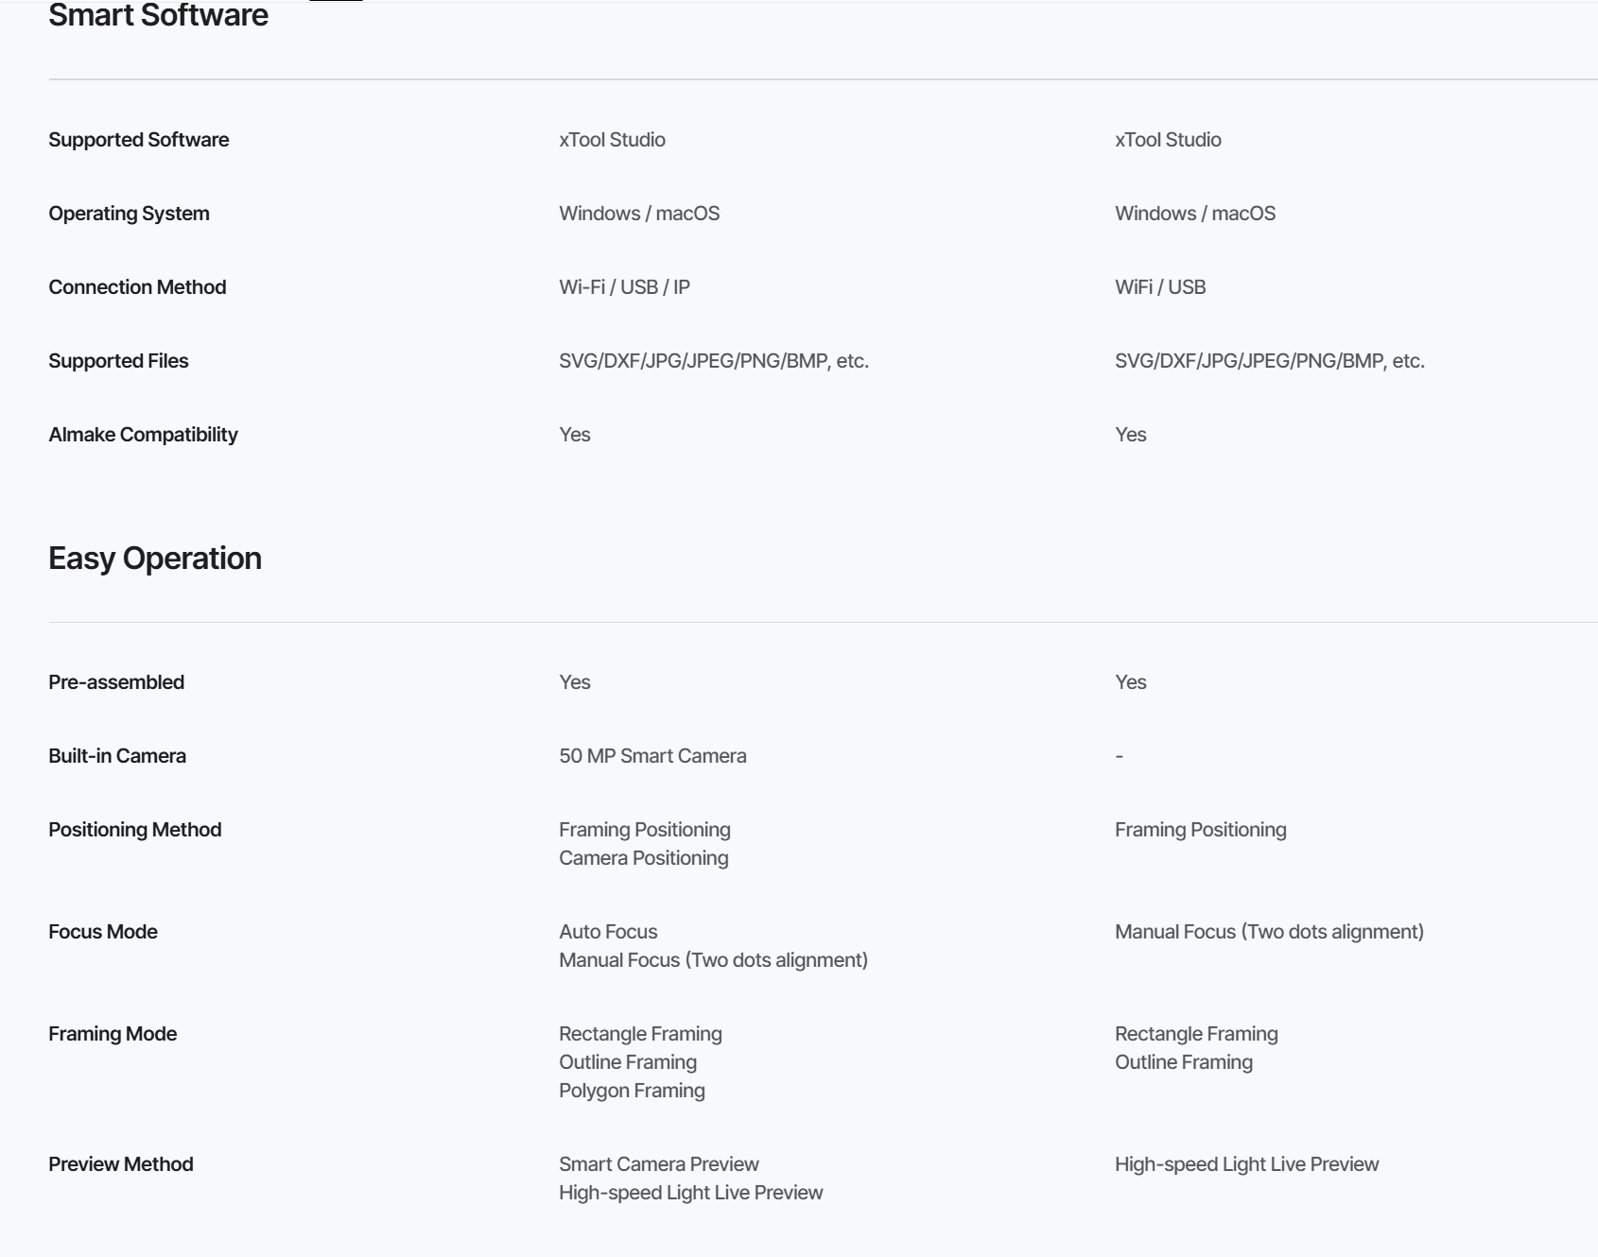Click the Operating System row label
Image resolution: width=1598 pixels, height=1257 pixels.
pos(129,214)
